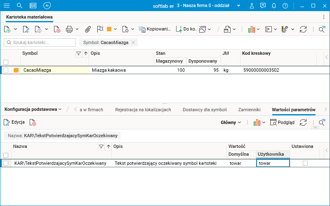This screenshot has height=206, width=330.
Task: Expand the Konfiguracja podstawowa dropdown
Action: tap(33, 109)
